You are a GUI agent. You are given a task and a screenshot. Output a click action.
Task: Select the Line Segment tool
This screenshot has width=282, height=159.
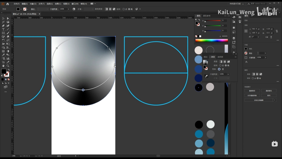click(8, 29)
